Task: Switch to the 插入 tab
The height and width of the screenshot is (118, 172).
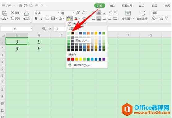Action: coord(113,6)
